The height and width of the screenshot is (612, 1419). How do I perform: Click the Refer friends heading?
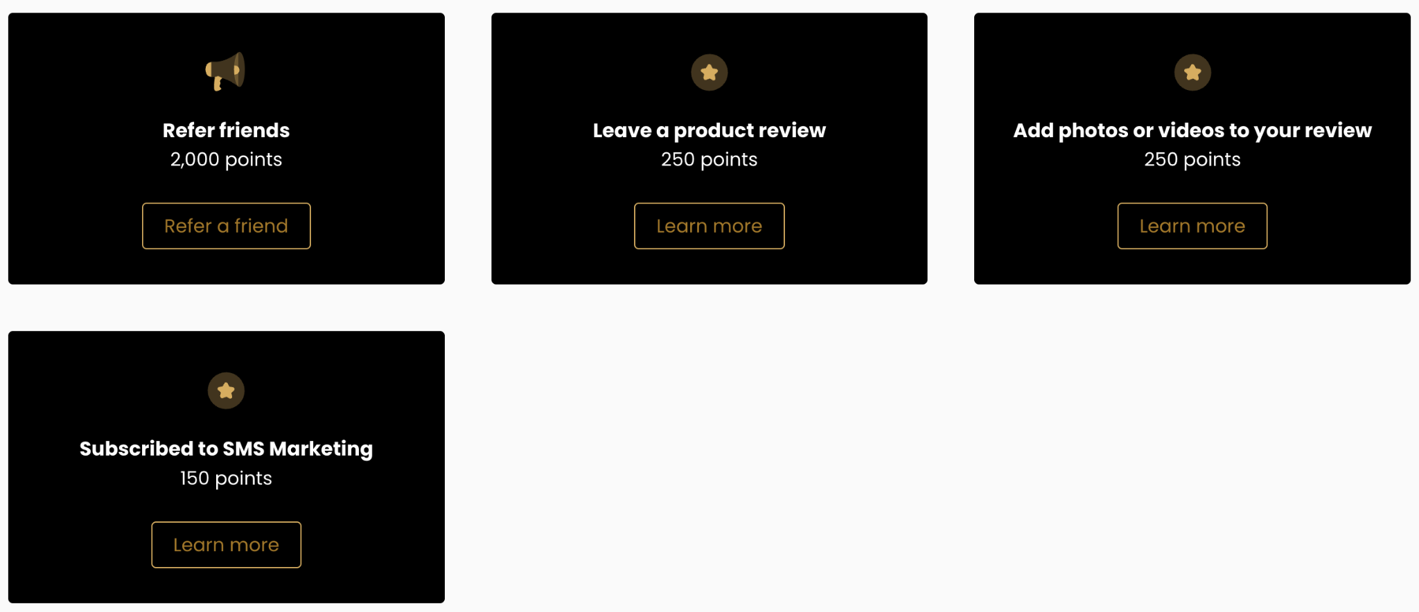pyautogui.click(x=226, y=130)
